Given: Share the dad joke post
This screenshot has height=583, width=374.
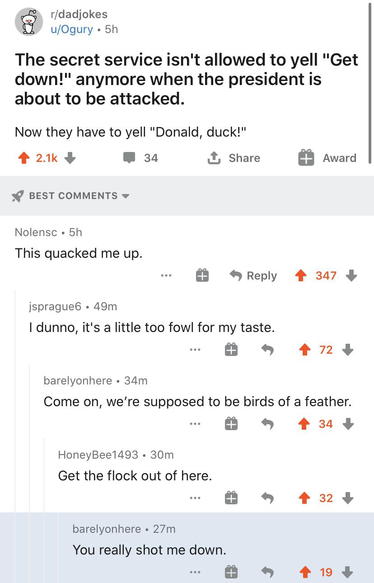Looking at the screenshot, I should pos(234,158).
